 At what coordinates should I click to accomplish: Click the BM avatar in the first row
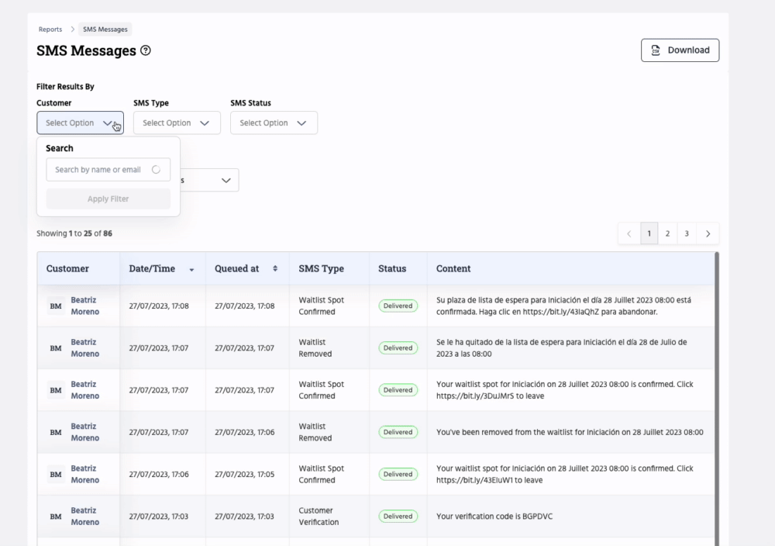point(56,306)
